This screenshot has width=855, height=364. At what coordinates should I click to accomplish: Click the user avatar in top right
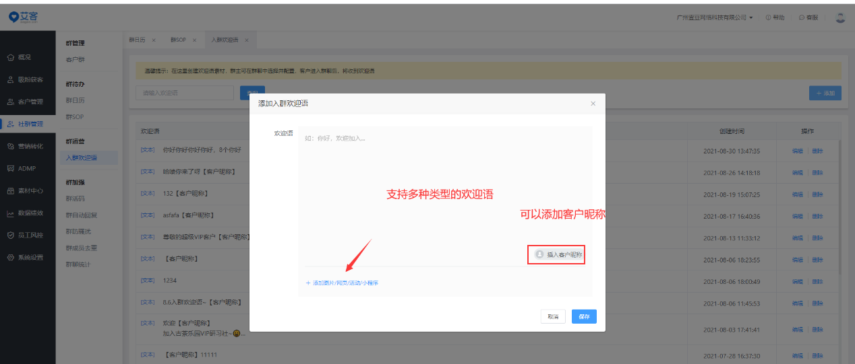click(x=839, y=17)
